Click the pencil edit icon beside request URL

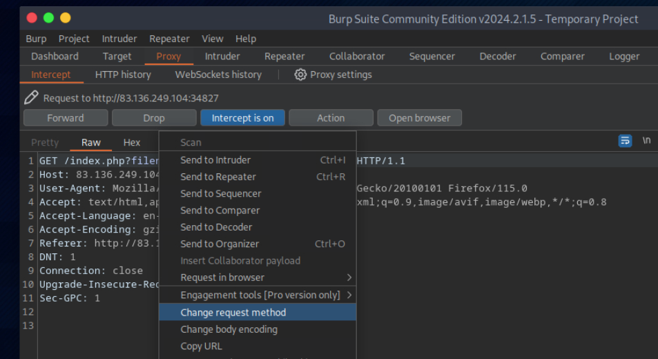click(x=31, y=98)
